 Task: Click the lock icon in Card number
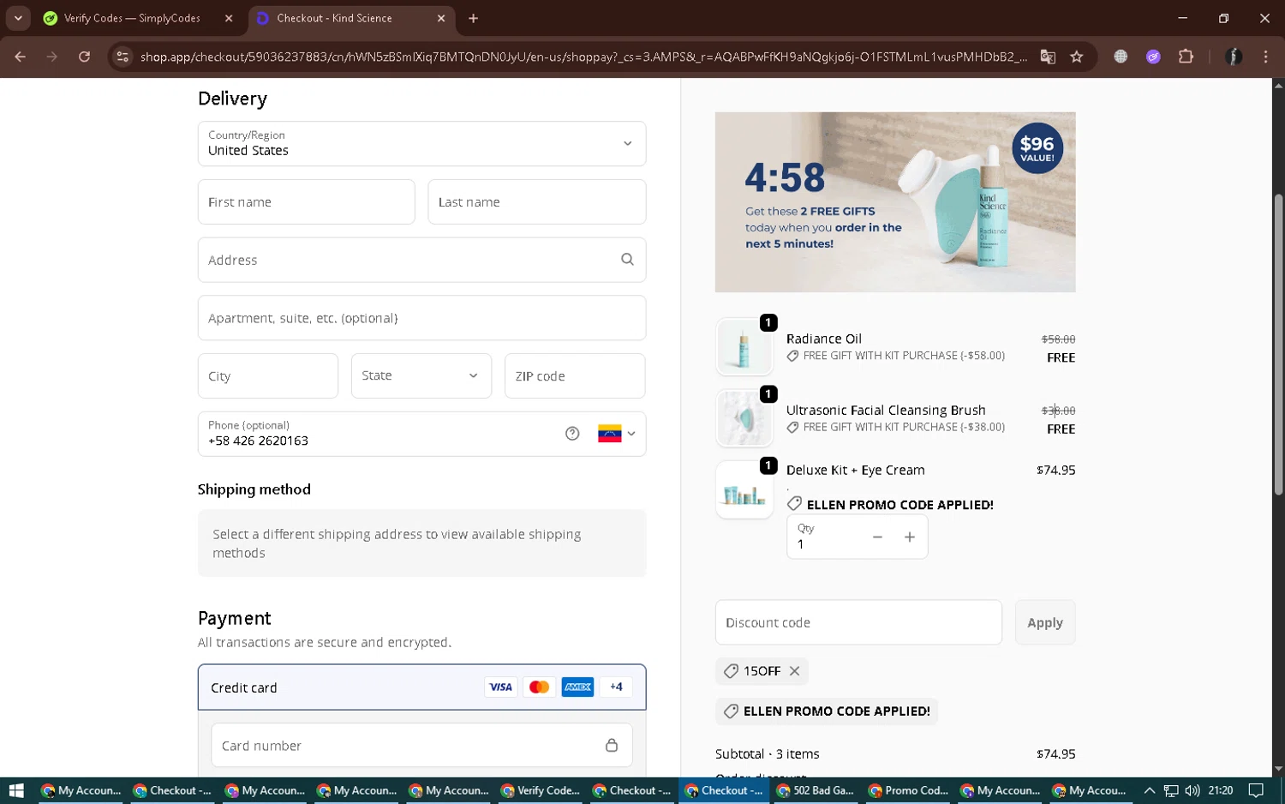(612, 745)
